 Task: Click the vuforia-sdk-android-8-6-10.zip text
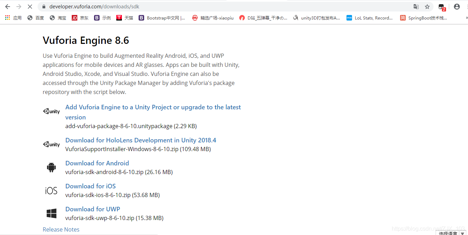pos(104,172)
